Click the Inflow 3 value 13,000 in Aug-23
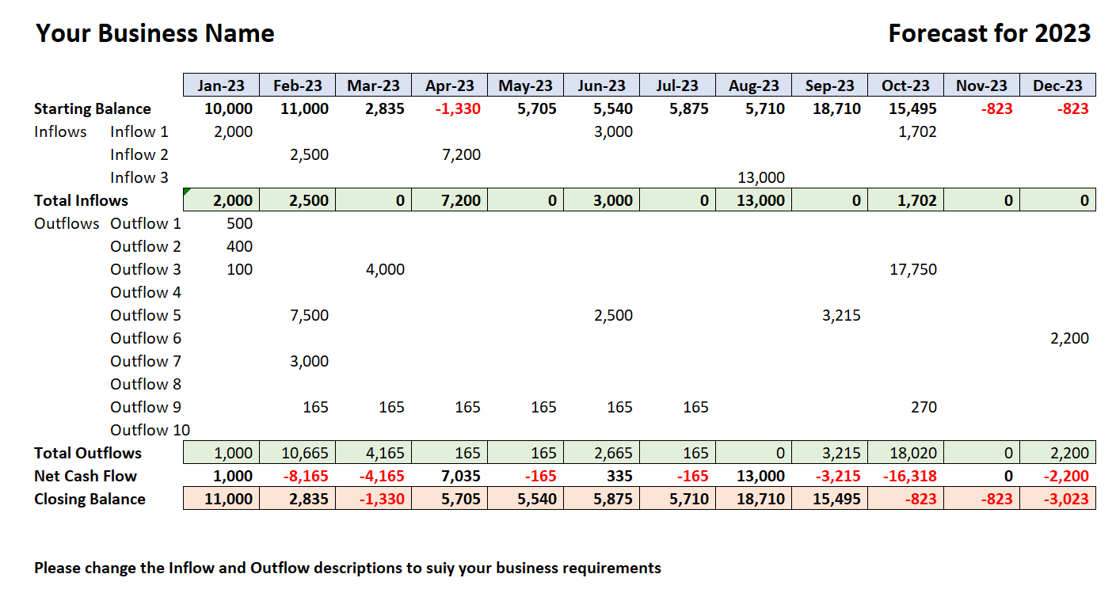Screen dimensions: 1116x593 point(760,177)
